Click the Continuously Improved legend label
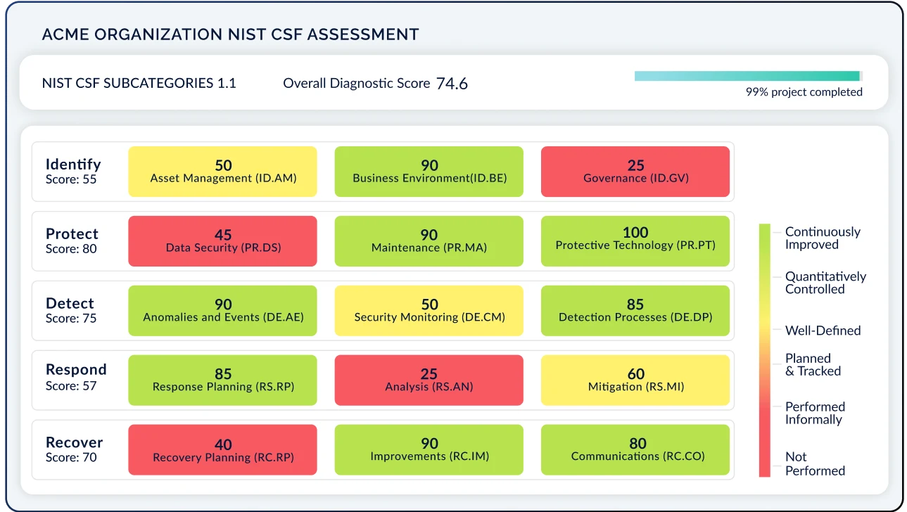 pyautogui.click(x=823, y=238)
